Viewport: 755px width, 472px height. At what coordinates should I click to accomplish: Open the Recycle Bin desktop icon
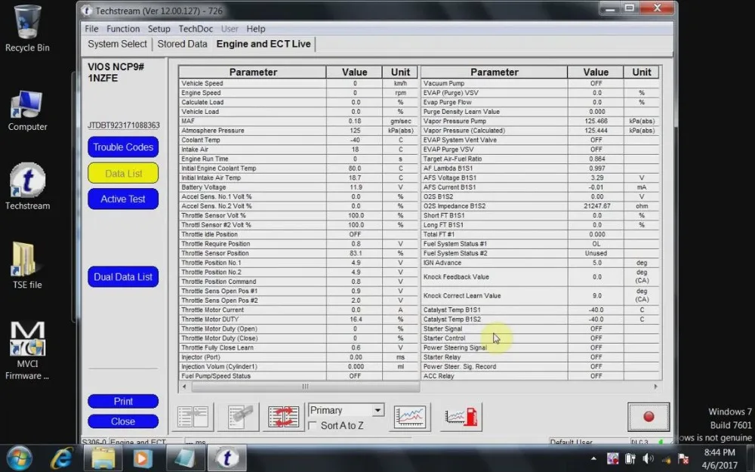click(27, 29)
